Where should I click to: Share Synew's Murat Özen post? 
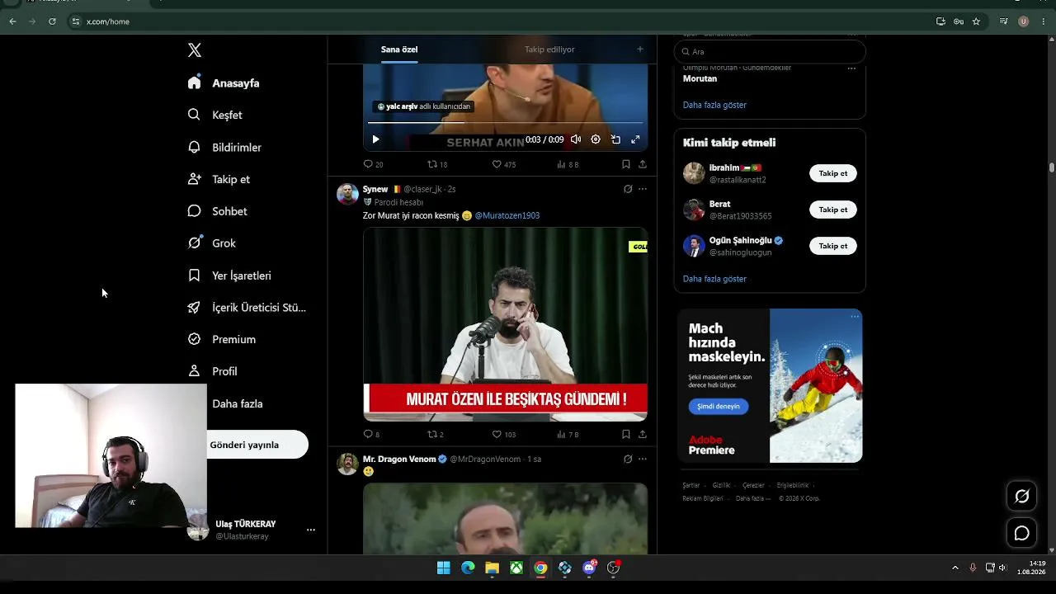point(643,434)
